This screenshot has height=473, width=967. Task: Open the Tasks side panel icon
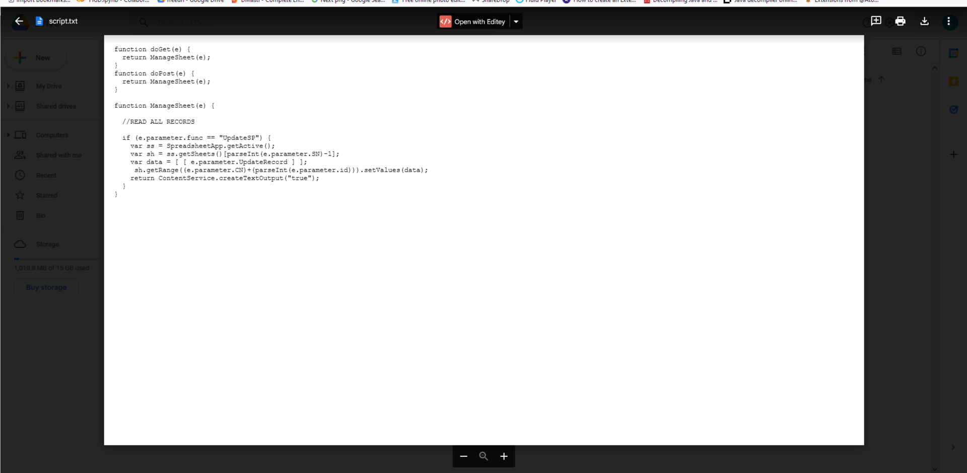tap(953, 109)
